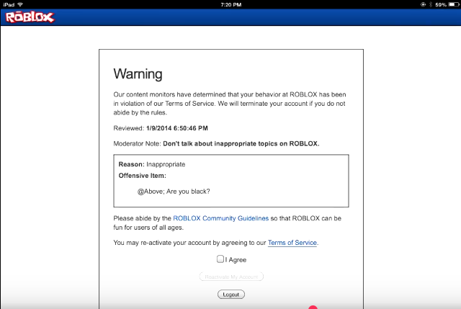
Task: Tap the pink dot at the screen bottom
Action: [x=313, y=307]
